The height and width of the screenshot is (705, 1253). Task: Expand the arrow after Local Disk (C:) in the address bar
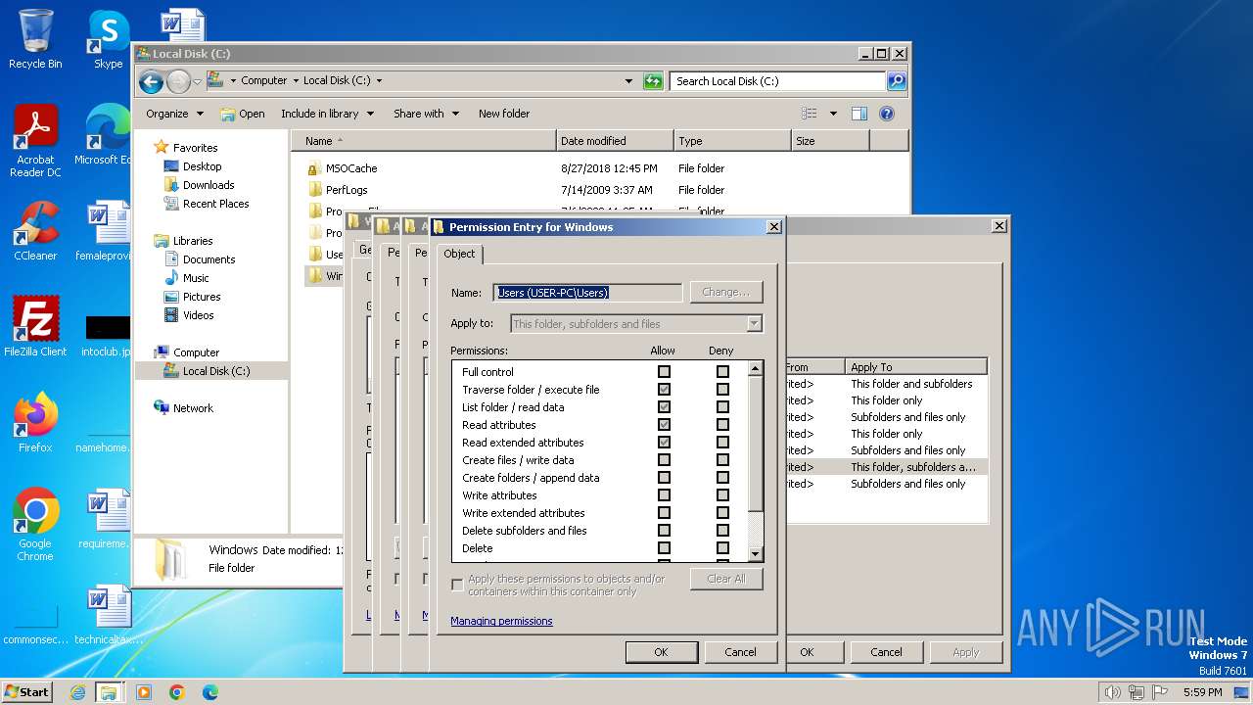click(x=379, y=81)
